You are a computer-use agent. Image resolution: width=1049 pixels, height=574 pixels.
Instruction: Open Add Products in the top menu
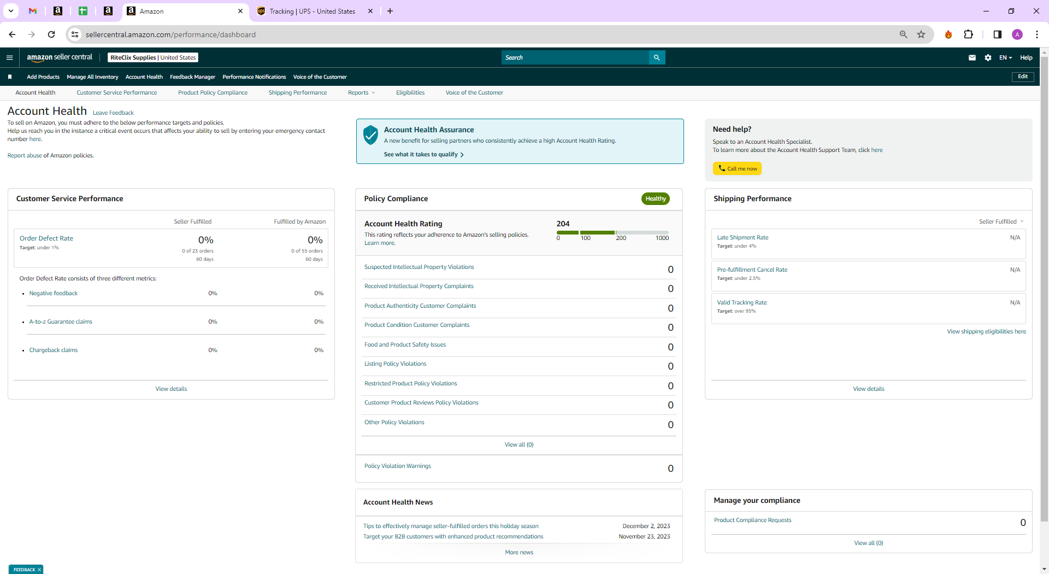point(43,77)
